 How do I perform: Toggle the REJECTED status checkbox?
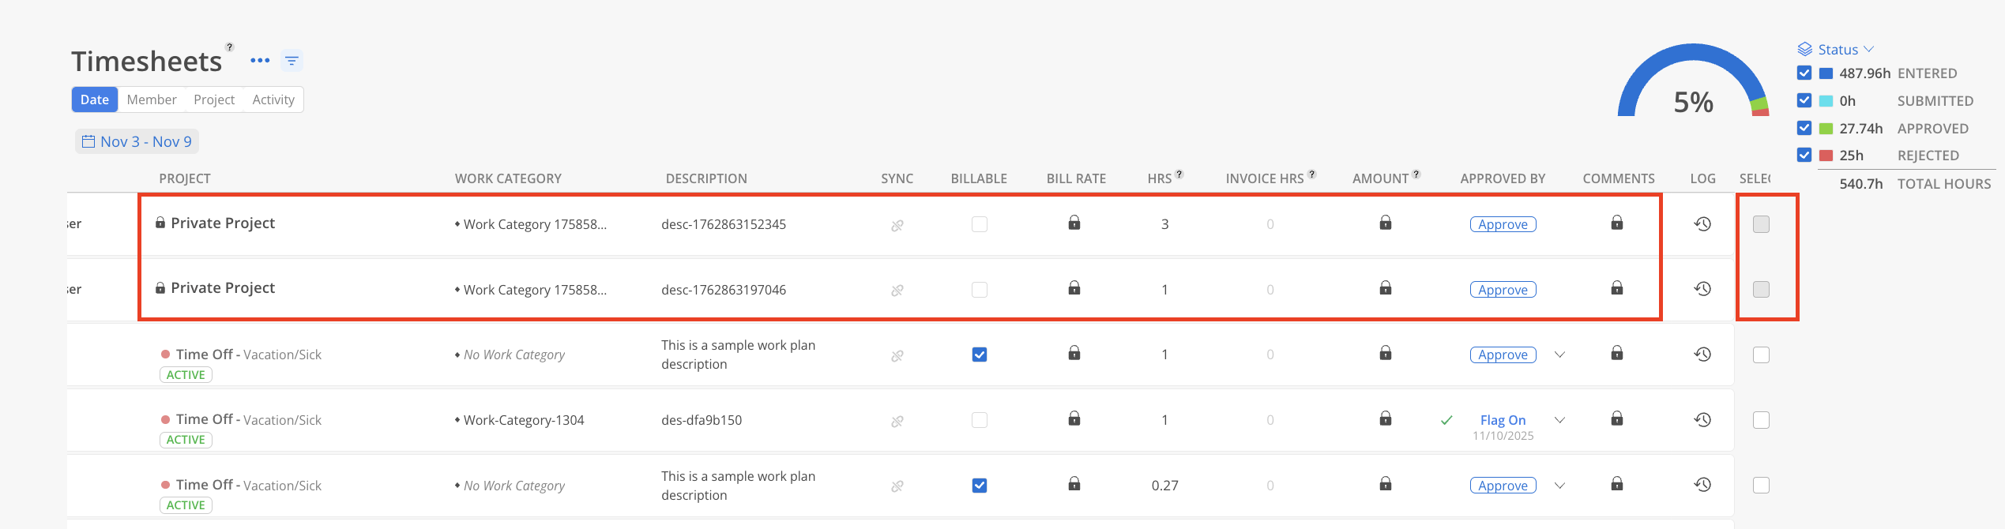[1804, 156]
